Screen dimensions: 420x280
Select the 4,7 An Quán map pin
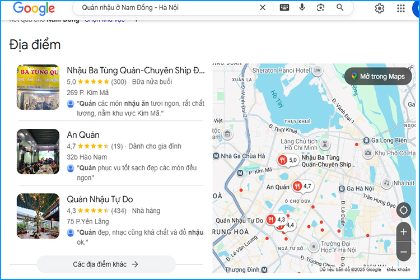(302, 186)
